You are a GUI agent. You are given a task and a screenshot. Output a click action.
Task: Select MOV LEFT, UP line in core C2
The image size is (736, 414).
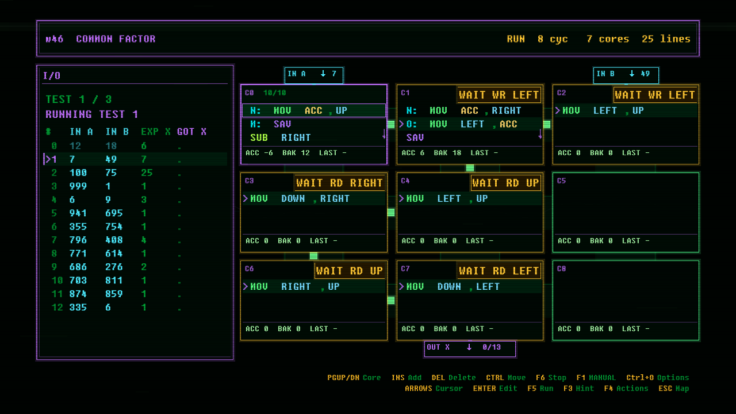626,110
